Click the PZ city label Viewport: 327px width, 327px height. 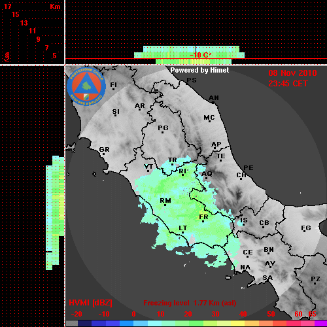coord(315,279)
